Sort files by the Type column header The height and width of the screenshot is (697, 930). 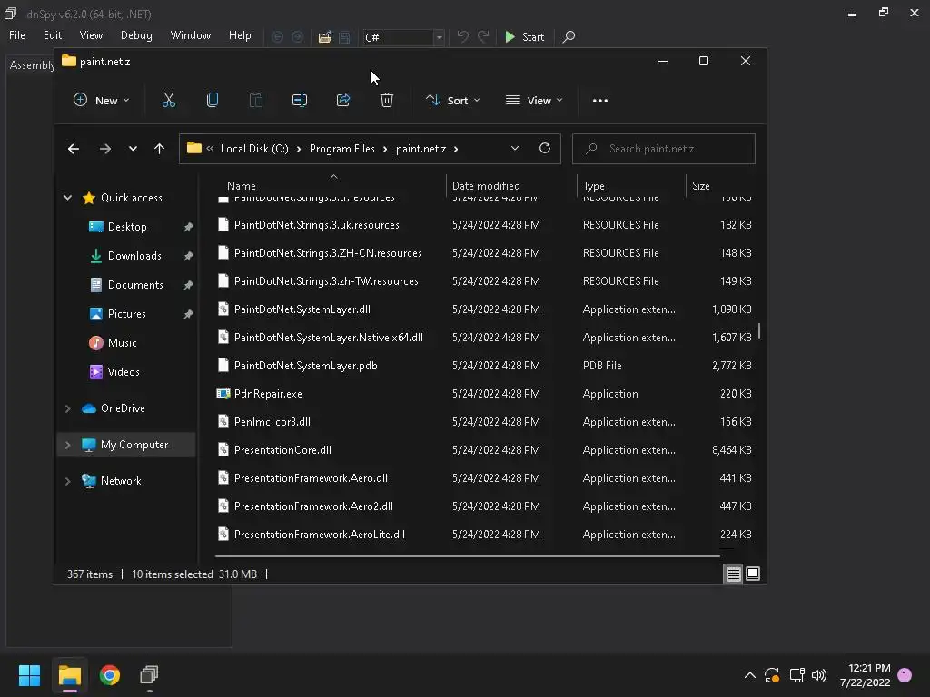631,185
